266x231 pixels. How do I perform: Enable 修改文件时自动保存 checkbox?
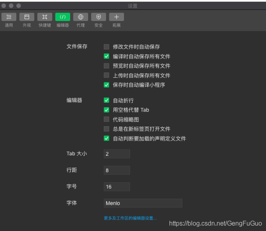106,47
